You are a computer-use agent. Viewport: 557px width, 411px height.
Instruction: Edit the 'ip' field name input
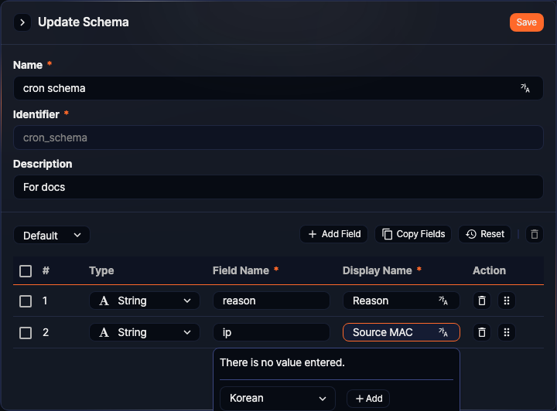[x=272, y=332]
